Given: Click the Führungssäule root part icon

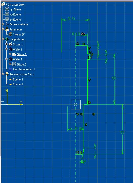Looking at the screenshot, I should [3, 4].
